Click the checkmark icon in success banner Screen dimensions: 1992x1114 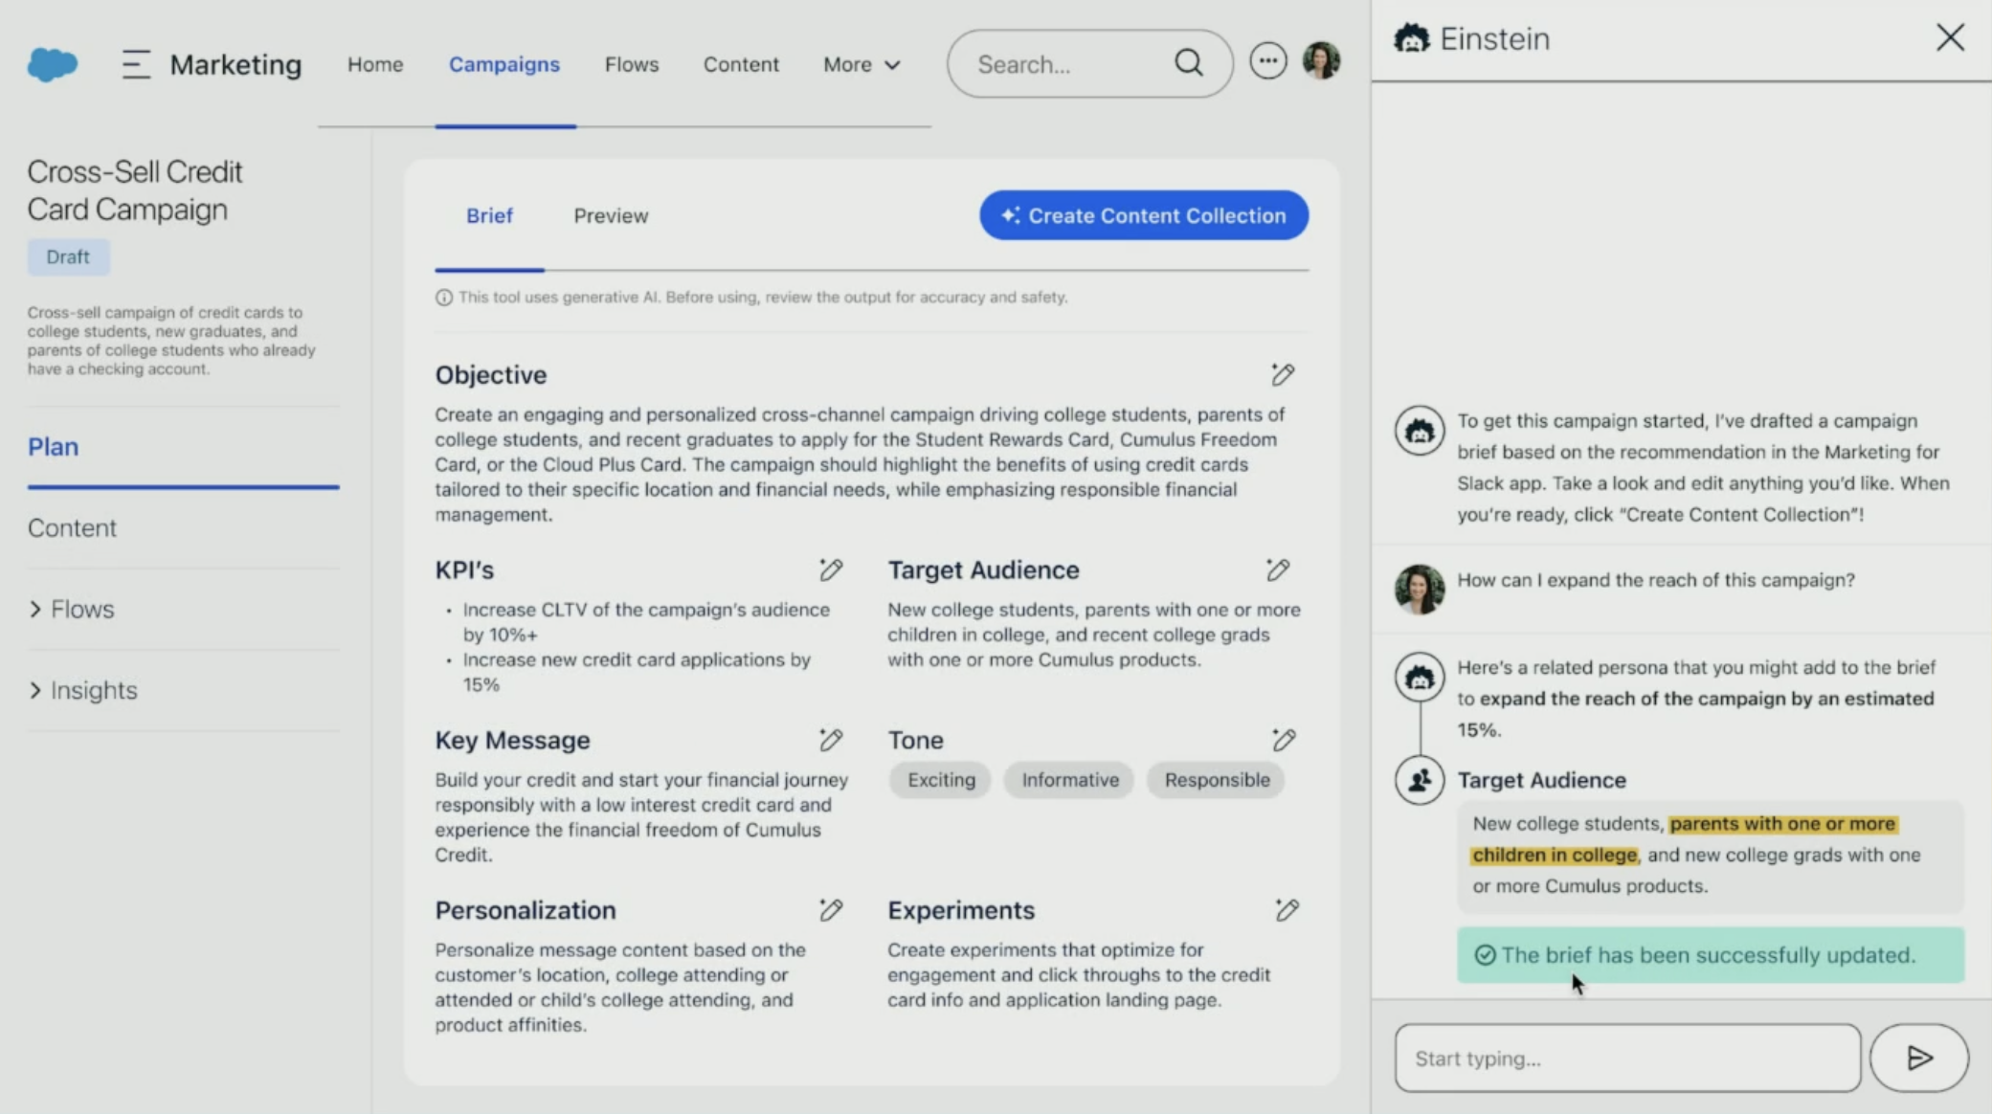pyautogui.click(x=1485, y=955)
